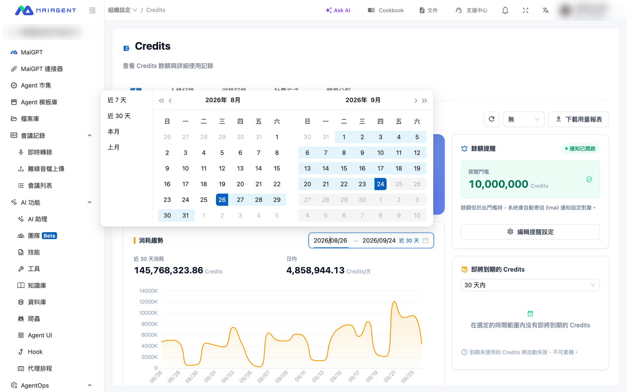Click the 知識庫 book icon

pos(21,285)
